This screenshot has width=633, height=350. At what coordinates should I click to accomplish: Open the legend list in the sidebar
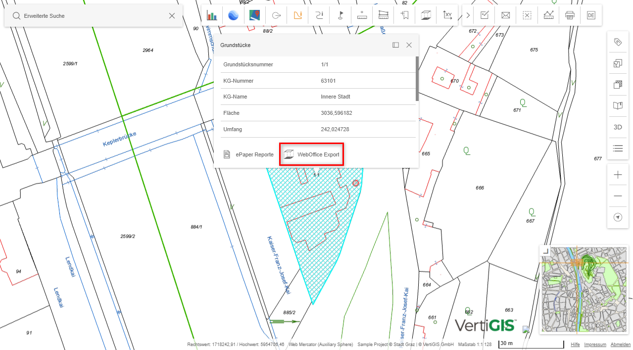617,148
